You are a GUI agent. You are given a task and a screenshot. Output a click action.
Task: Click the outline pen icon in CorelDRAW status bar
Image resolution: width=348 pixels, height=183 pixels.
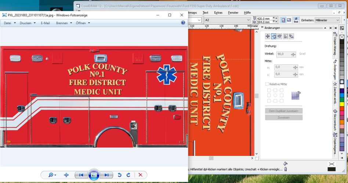tap(286, 169)
